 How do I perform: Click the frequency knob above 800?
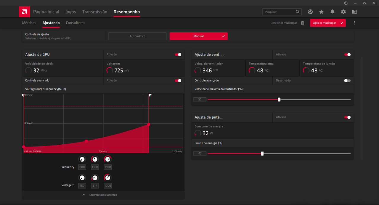pos(82,159)
